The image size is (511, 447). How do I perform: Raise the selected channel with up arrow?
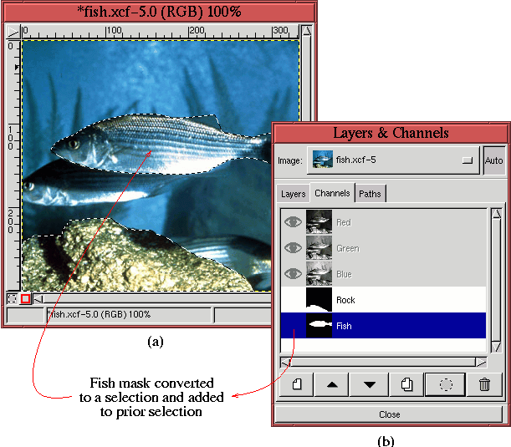coord(334,384)
